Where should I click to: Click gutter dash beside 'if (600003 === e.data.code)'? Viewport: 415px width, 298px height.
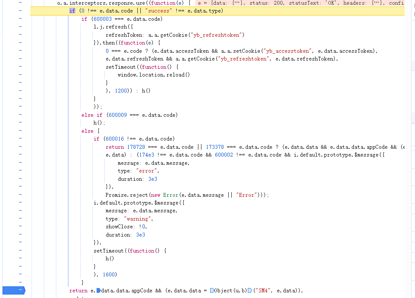click(x=20, y=19)
